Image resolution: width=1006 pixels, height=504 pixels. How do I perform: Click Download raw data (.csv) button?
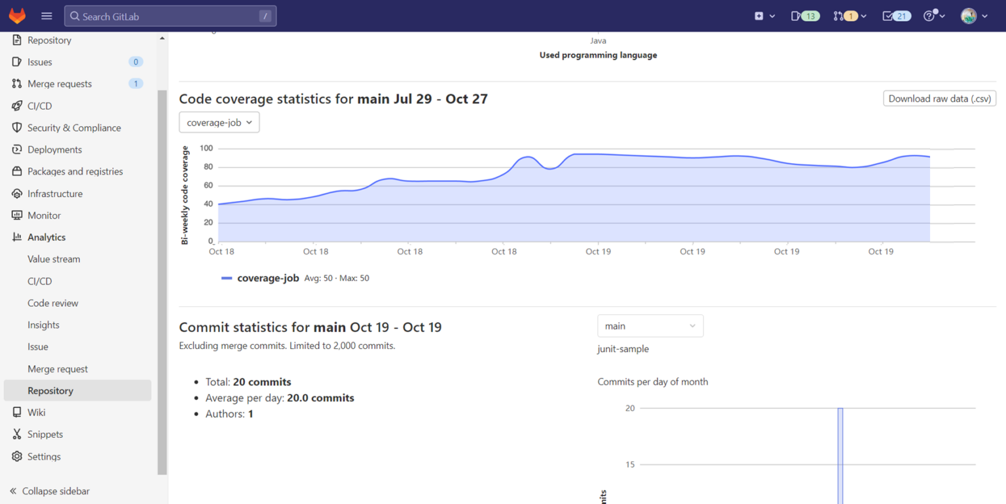tap(939, 98)
